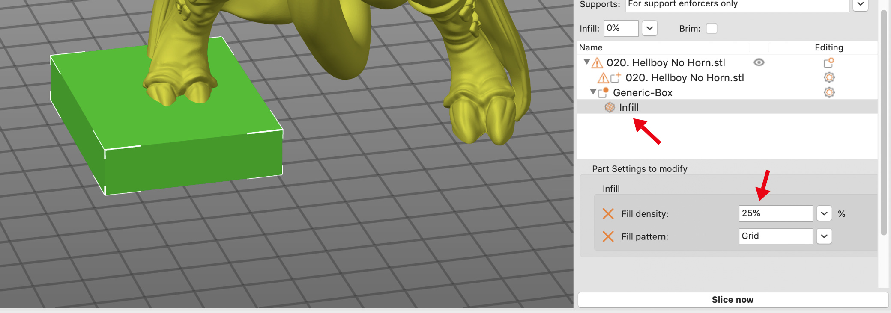Click the Fill density 25% field
The width and height of the screenshot is (891, 313).
pyautogui.click(x=775, y=213)
